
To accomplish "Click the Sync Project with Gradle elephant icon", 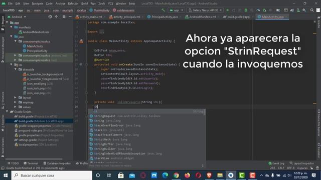I will 292,10.
